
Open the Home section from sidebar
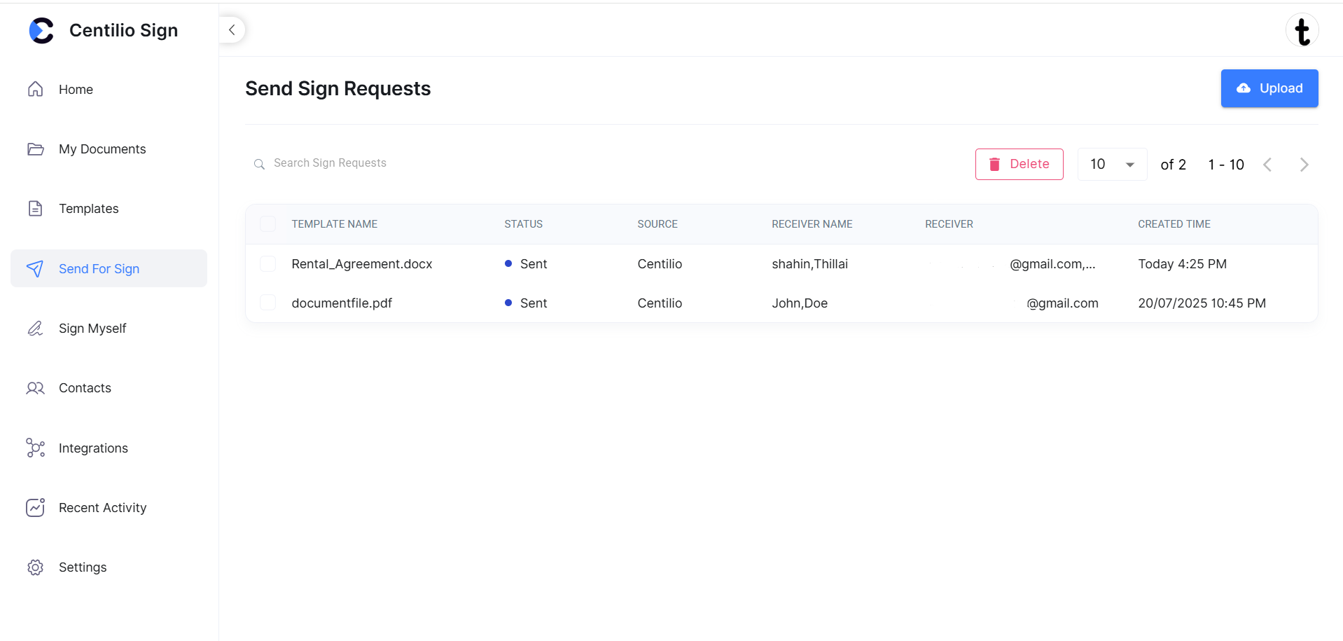pyautogui.click(x=75, y=89)
